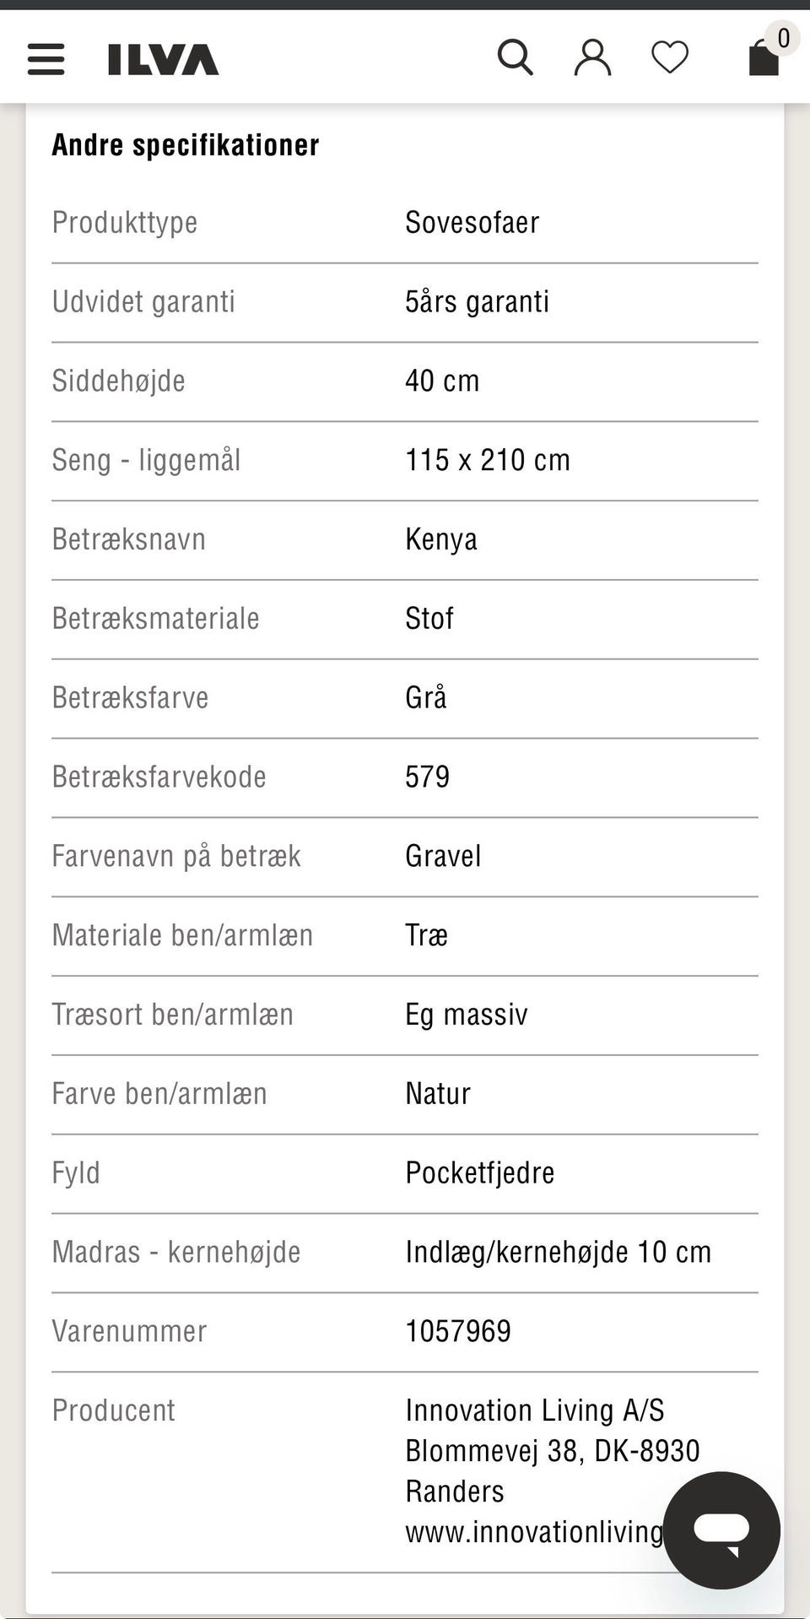Screen dimensions: 810x1619
Task: Select the Varenummer value 1057969
Action: (x=458, y=1331)
